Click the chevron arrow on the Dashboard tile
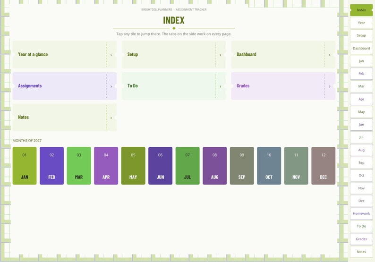The image size is (375, 262). 330,55
